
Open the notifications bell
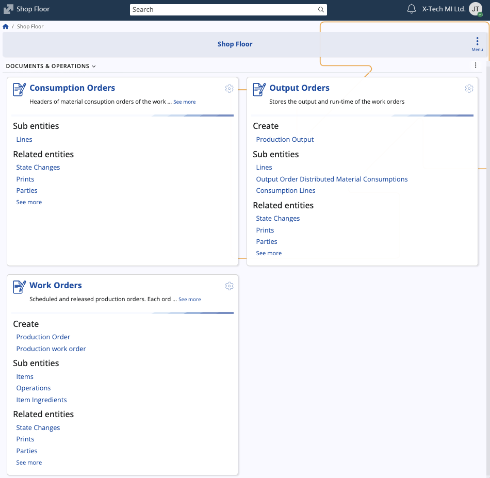click(x=411, y=9)
